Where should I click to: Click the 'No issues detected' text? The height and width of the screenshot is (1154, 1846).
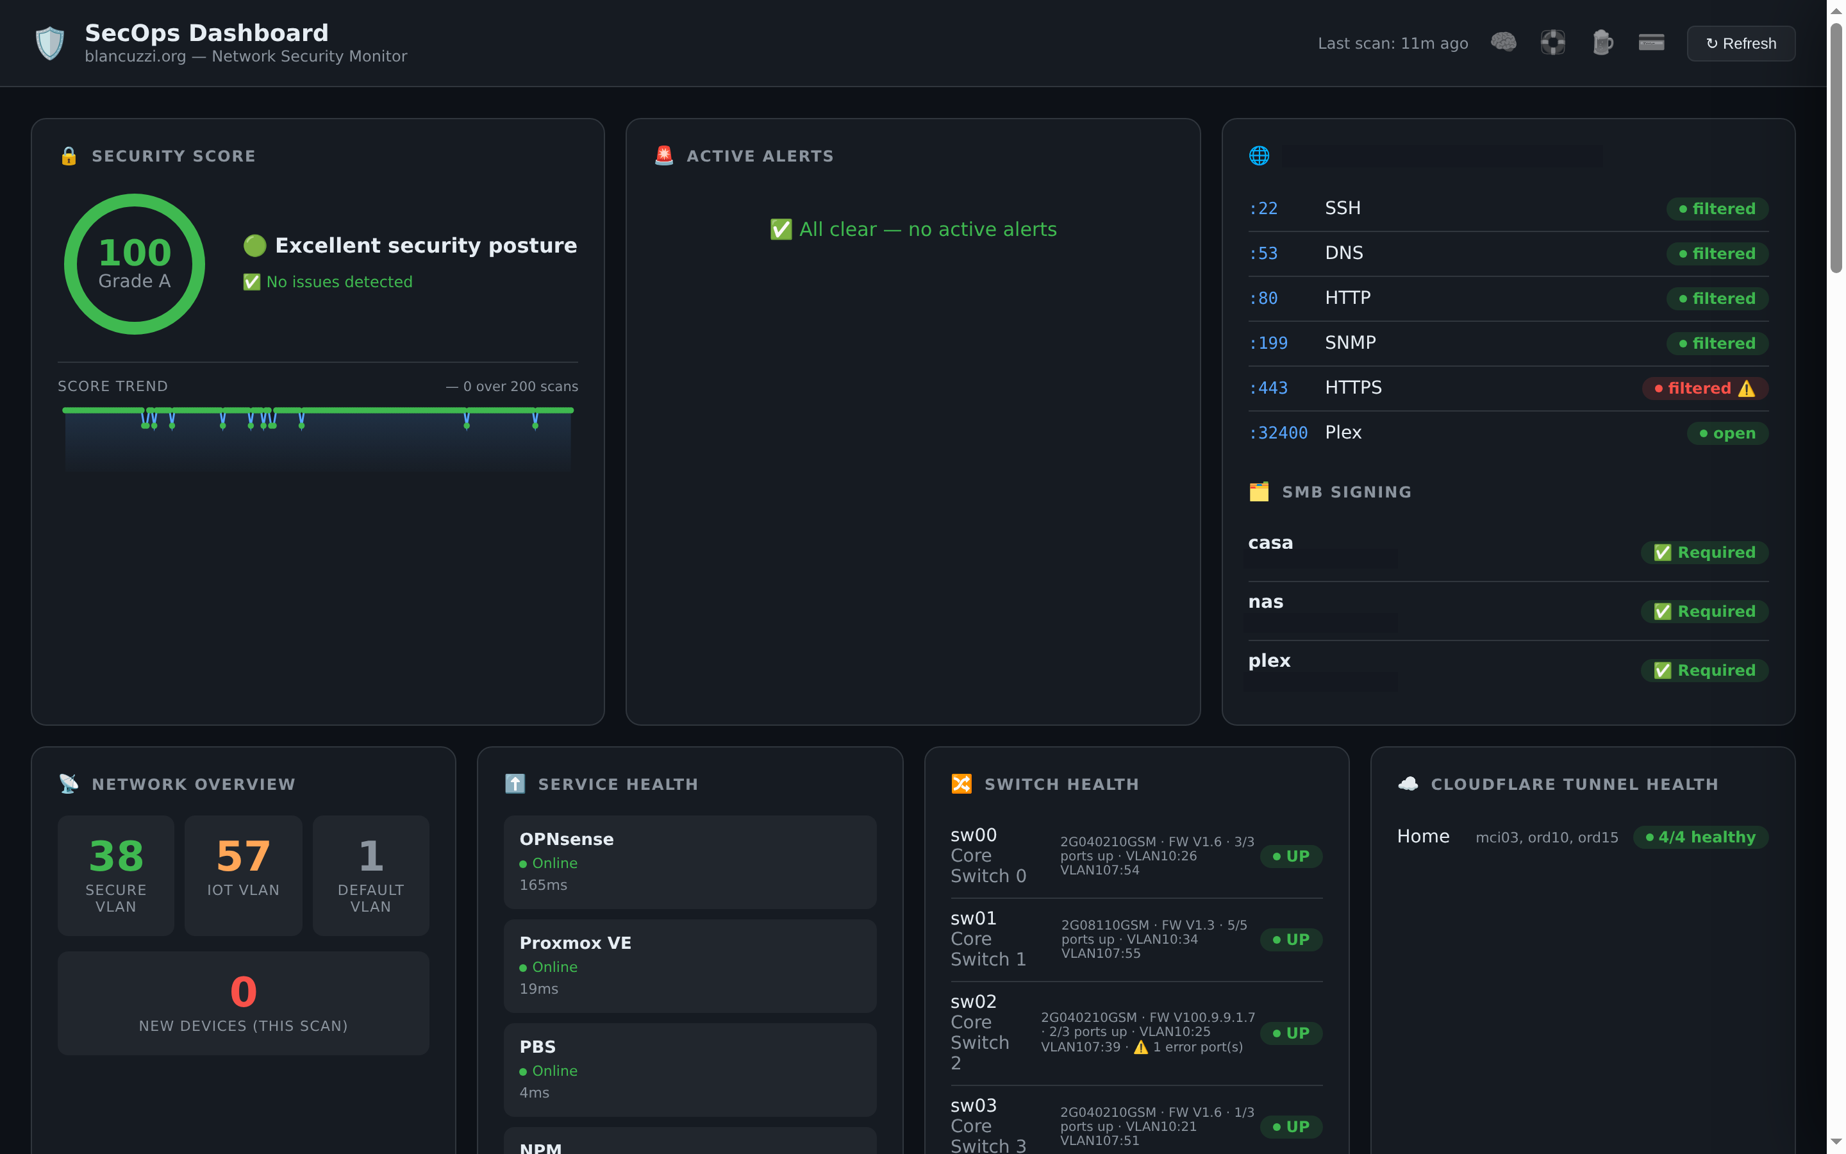[340, 281]
